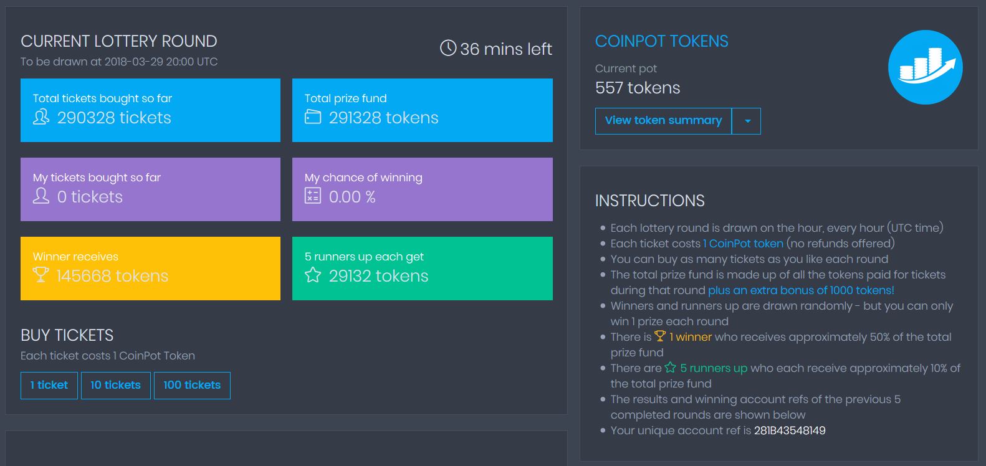Viewport: 986px width, 466px height.
Task: Click the CoinPot tokens round logo
Action: pos(925,67)
